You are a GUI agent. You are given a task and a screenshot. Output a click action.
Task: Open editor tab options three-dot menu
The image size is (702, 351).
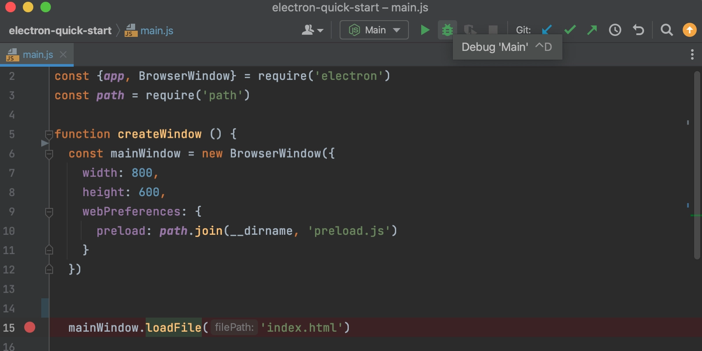click(692, 54)
